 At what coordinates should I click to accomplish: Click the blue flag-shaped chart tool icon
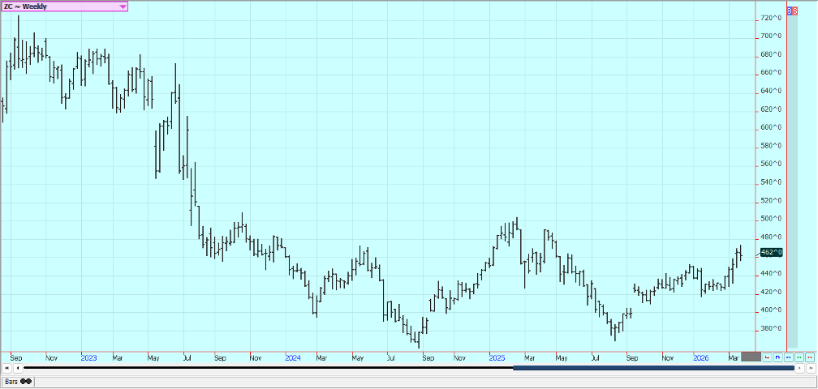point(778,357)
